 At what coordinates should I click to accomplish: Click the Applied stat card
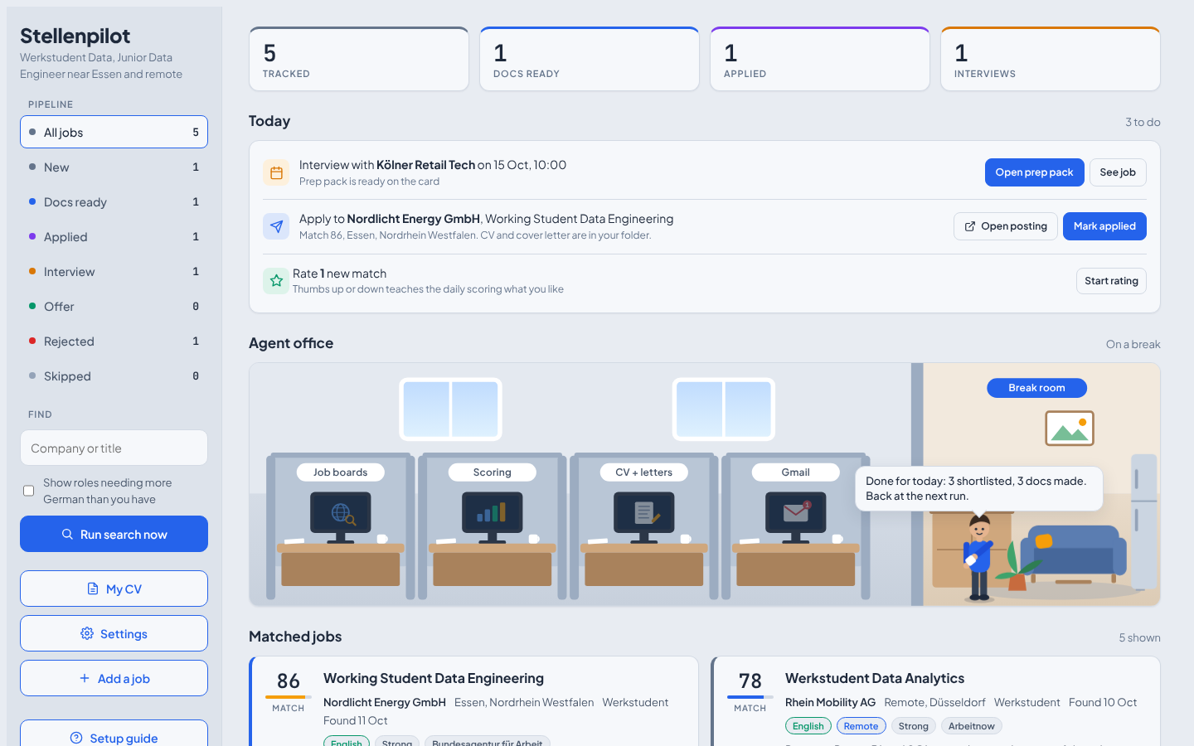click(820, 59)
